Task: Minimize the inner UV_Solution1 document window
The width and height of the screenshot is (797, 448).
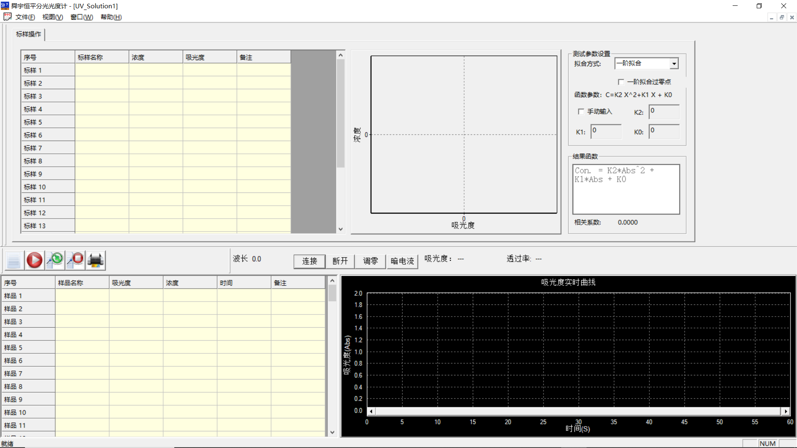Action: [771, 17]
